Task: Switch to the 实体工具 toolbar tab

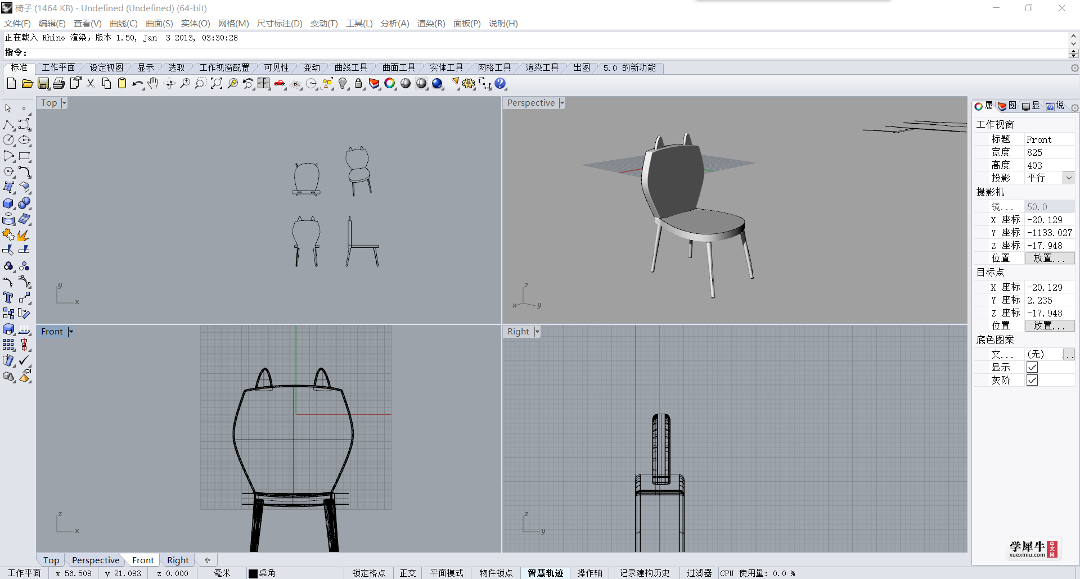Action: (446, 67)
